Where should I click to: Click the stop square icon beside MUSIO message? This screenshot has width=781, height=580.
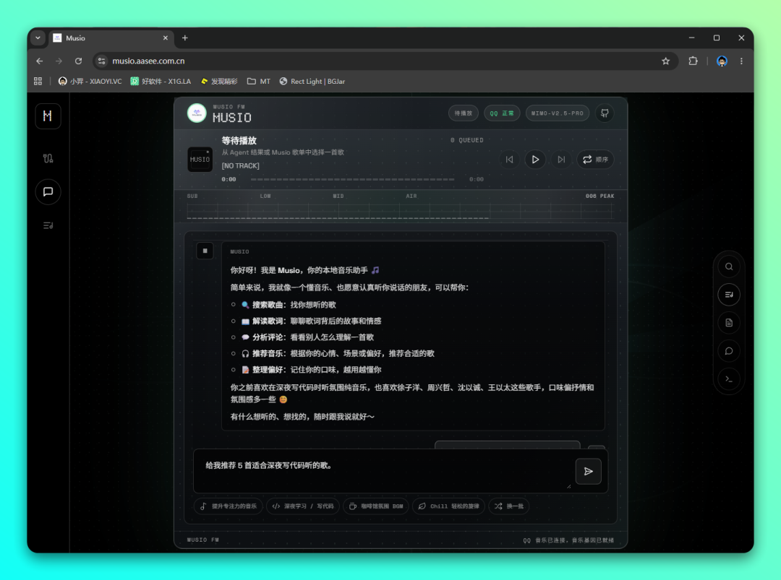click(x=205, y=251)
